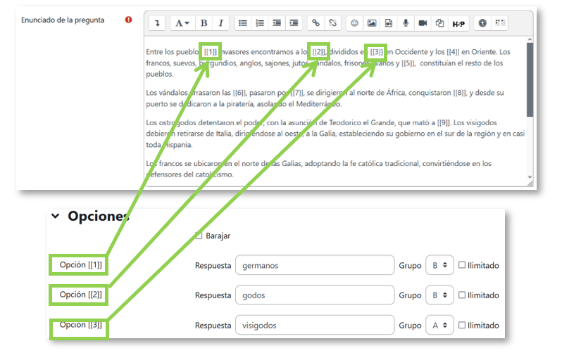Open Grupo dropdown for godos
The height and width of the screenshot is (360, 562).
(439, 295)
